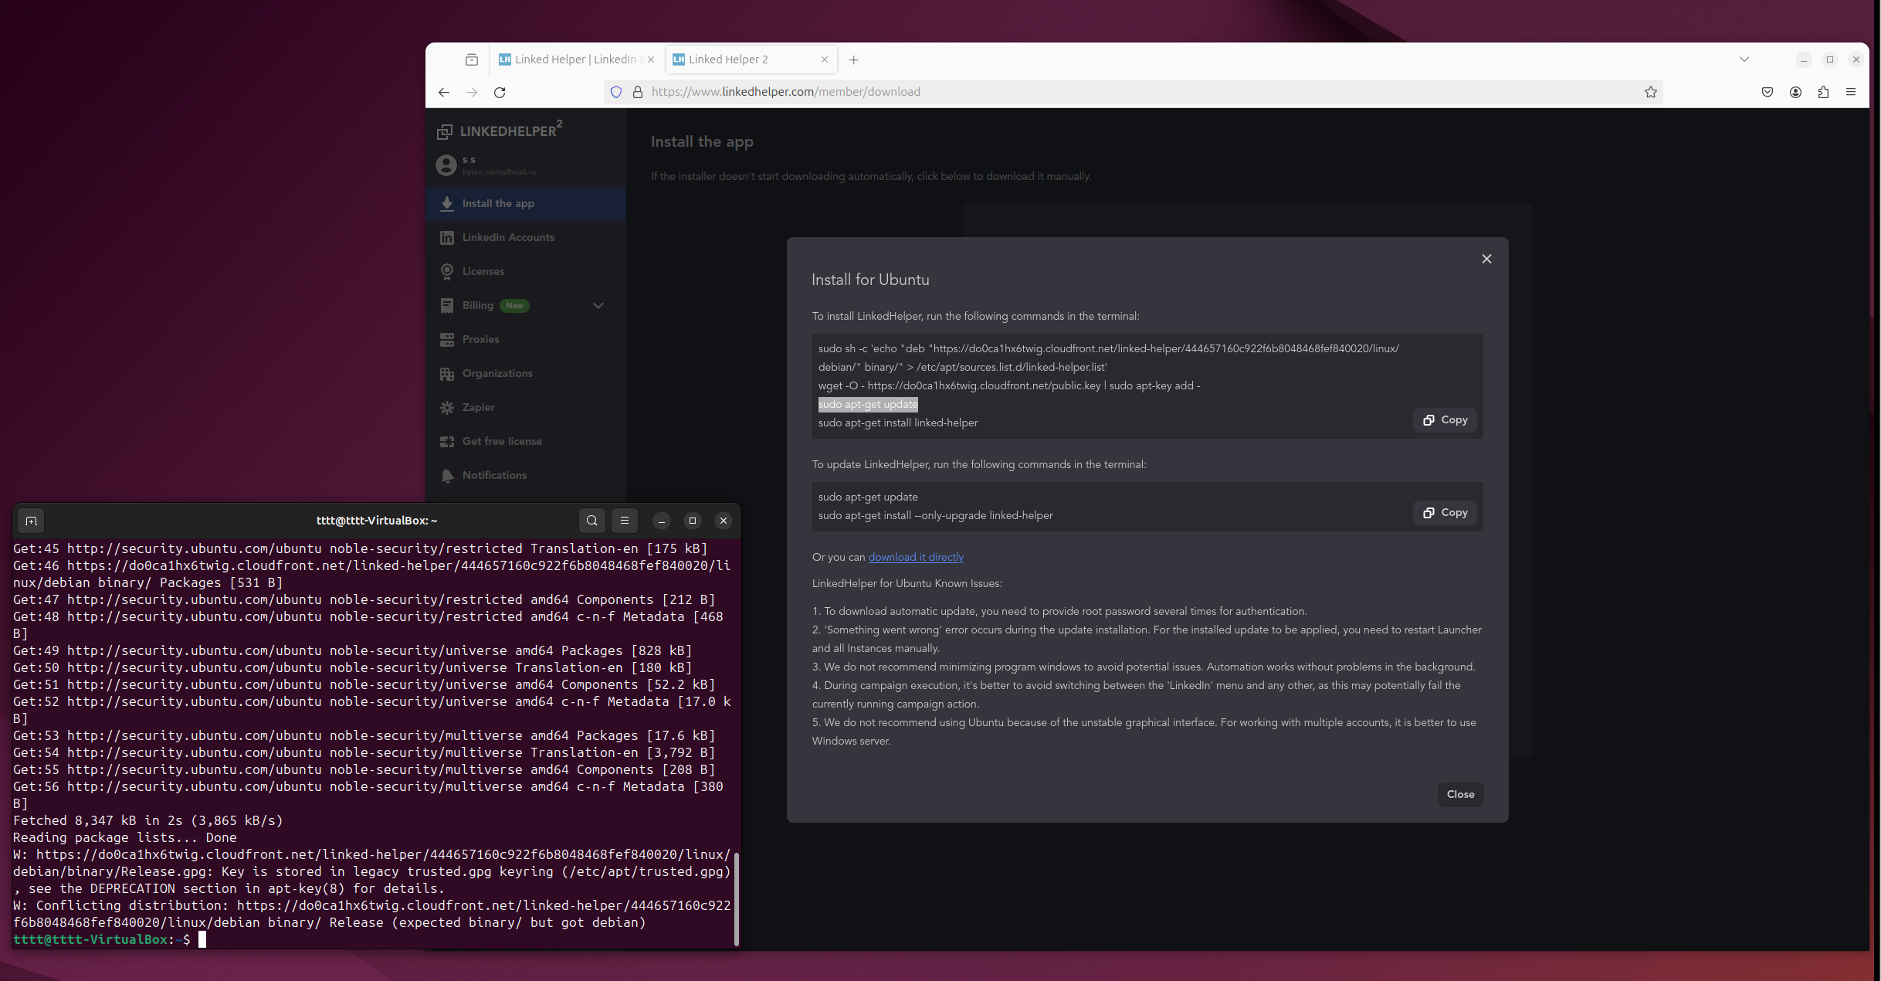The height and width of the screenshot is (981, 1881).
Task: Close the Linked Helper | LinkedIn tab
Action: click(x=651, y=59)
